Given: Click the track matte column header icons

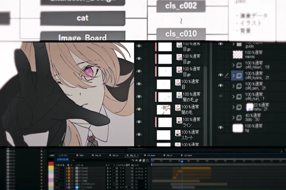Looking at the screenshot, I should tap(128, 165).
